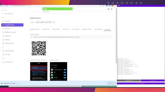165x92 pixels.
Task: Click Show all downloads button
Action: (x=111, y=83)
